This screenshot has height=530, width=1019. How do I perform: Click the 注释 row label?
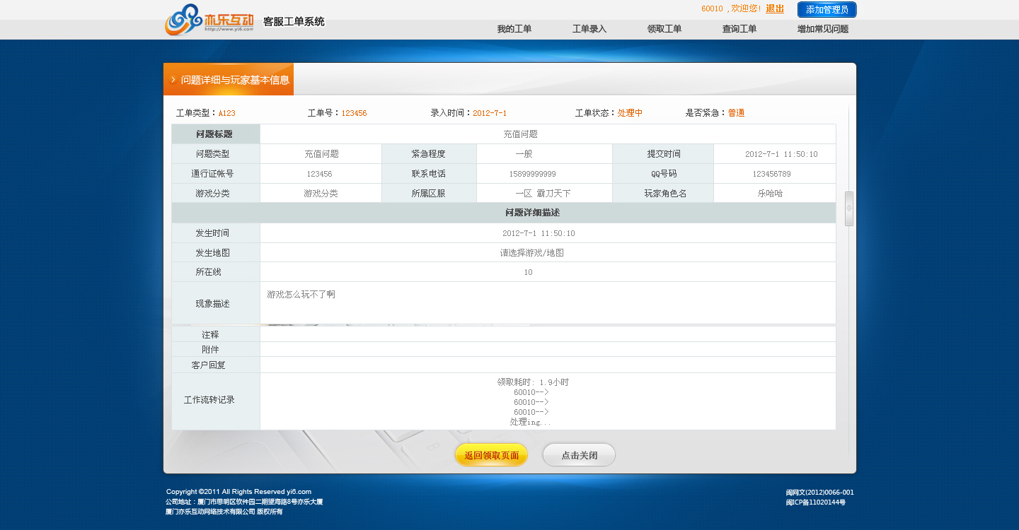pos(210,335)
